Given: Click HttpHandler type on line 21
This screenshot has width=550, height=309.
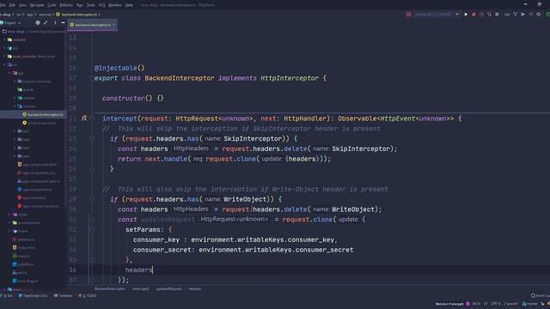Looking at the screenshot, I should [305, 118].
